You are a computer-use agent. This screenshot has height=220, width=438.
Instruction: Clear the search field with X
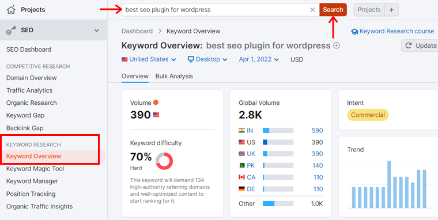[x=312, y=10]
